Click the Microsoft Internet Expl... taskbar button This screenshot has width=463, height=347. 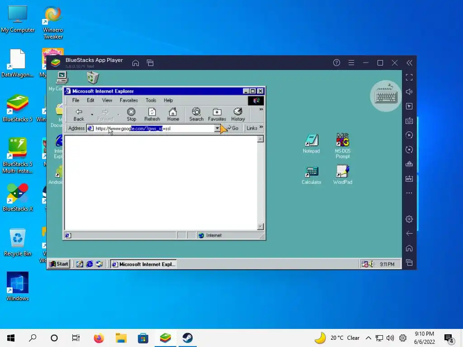click(x=144, y=264)
